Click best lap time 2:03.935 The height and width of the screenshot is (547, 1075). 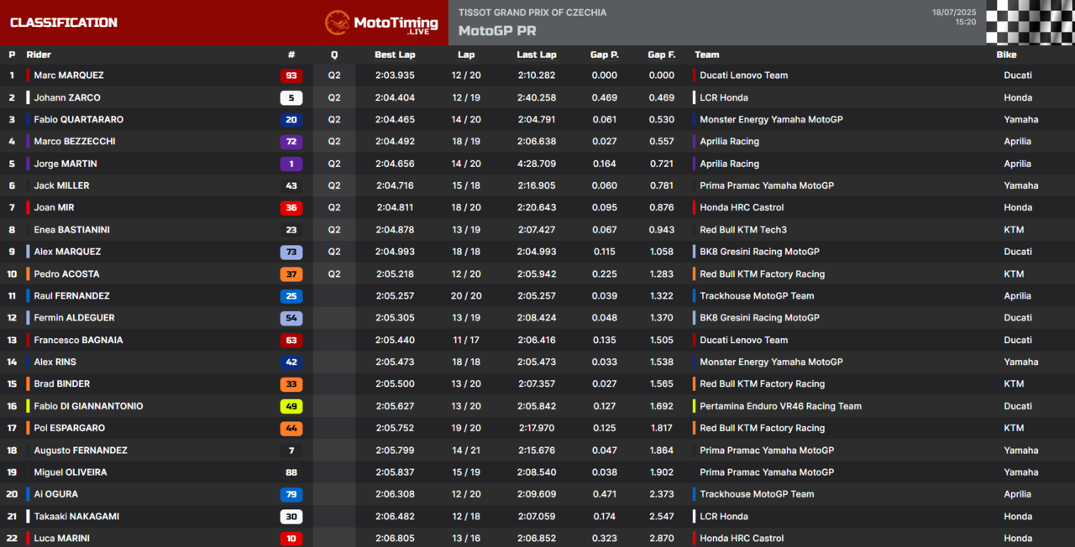(x=396, y=76)
